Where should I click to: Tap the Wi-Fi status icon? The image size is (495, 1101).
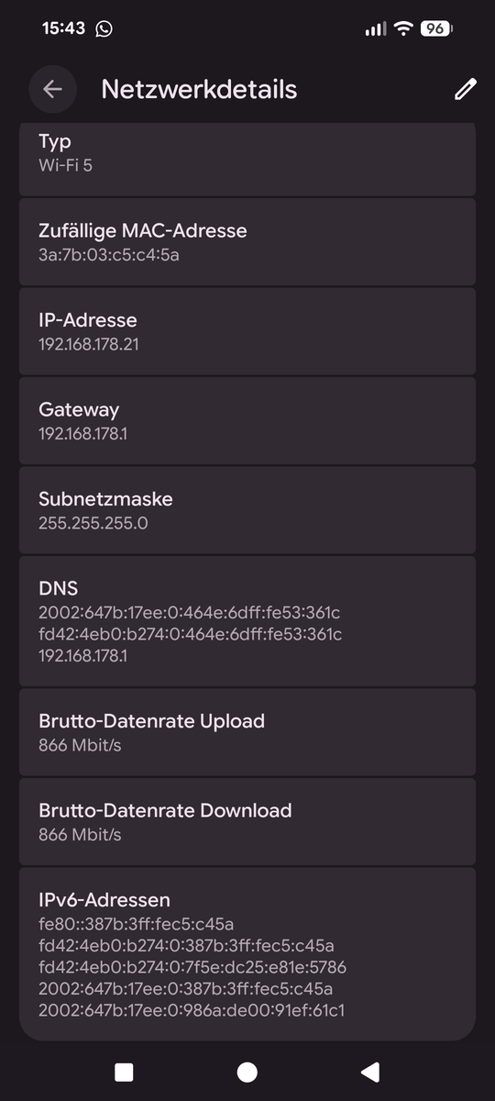pos(403,28)
